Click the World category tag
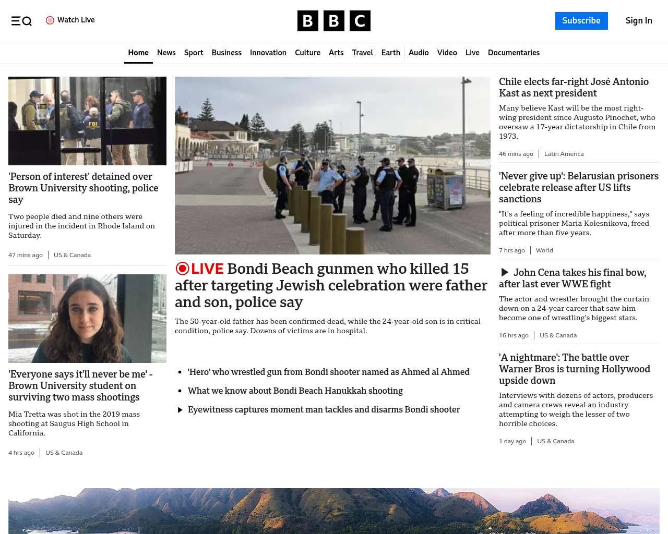 click(544, 250)
